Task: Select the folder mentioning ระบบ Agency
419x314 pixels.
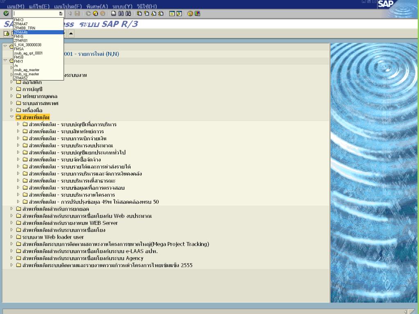Action: [x=83, y=258]
